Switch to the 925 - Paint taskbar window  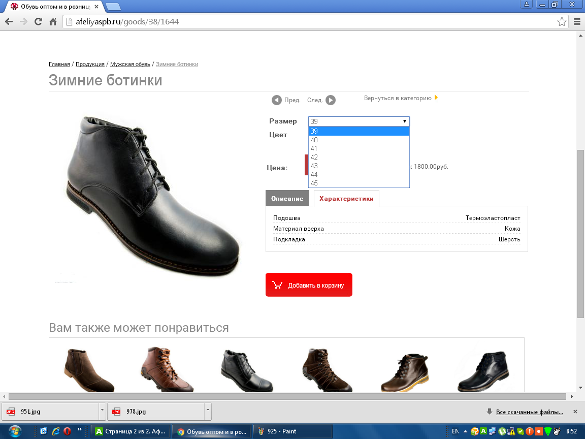[x=292, y=431]
